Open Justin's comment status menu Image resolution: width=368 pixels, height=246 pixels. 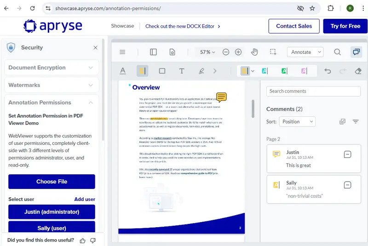pos(347,154)
